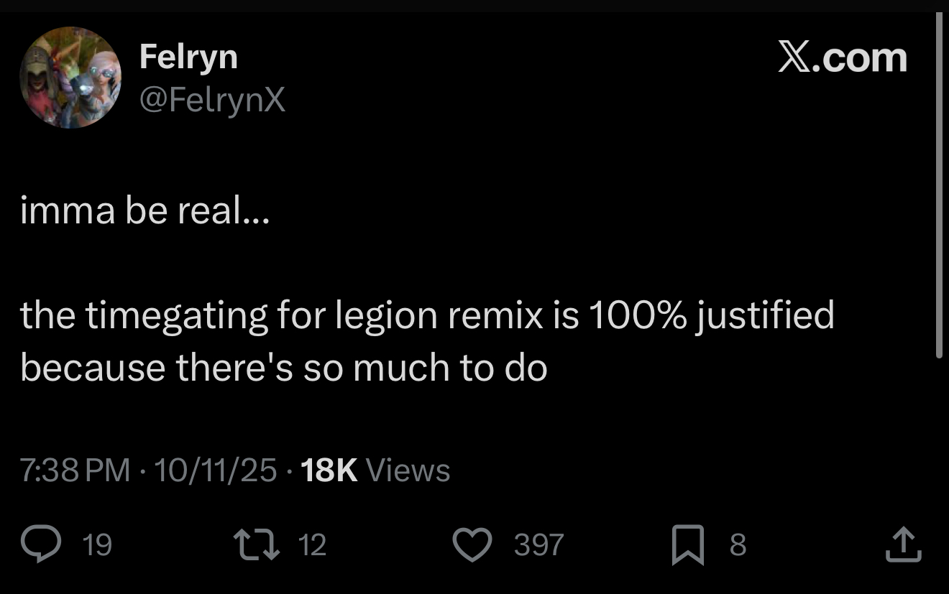Image resolution: width=949 pixels, height=594 pixels.
Task: Click the bookmark count number 8
Action: (x=738, y=545)
